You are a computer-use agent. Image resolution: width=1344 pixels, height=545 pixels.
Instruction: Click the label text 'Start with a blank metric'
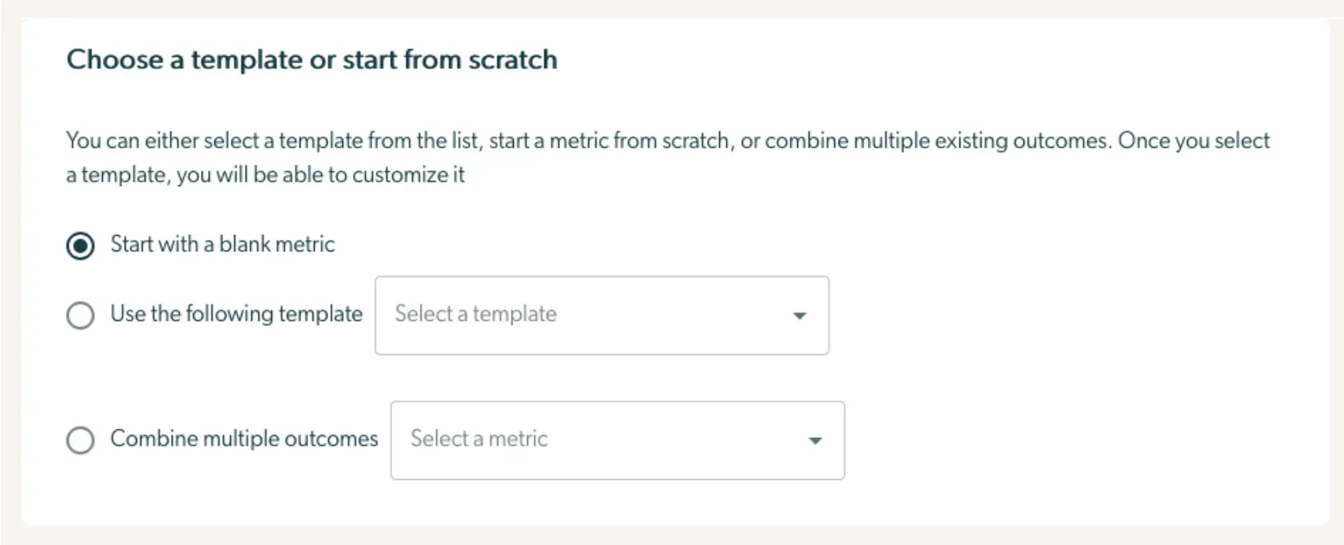tap(222, 244)
